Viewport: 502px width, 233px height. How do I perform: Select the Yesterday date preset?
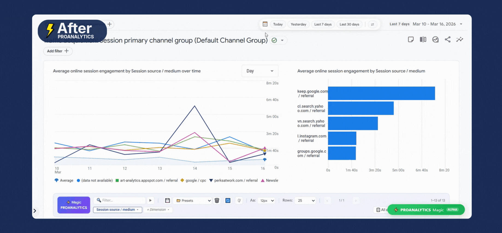(298, 24)
